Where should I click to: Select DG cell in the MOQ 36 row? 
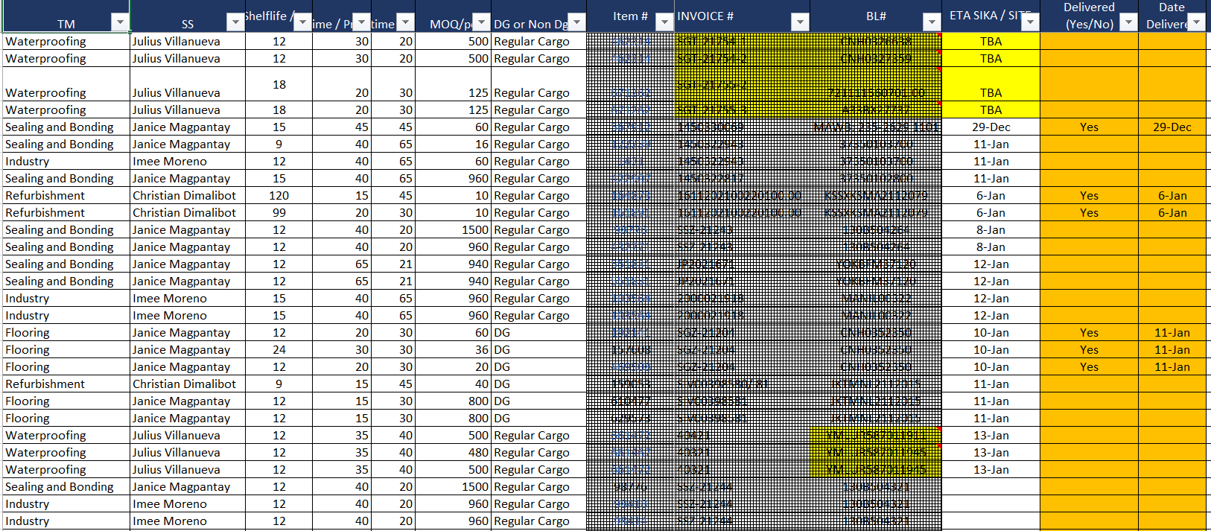(539, 350)
